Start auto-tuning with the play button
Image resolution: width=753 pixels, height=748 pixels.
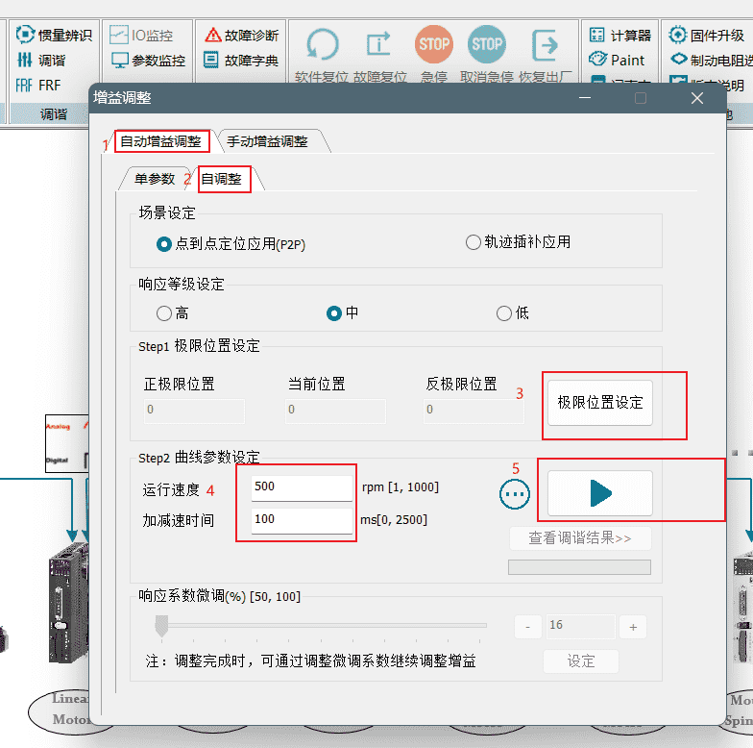(600, 494)
